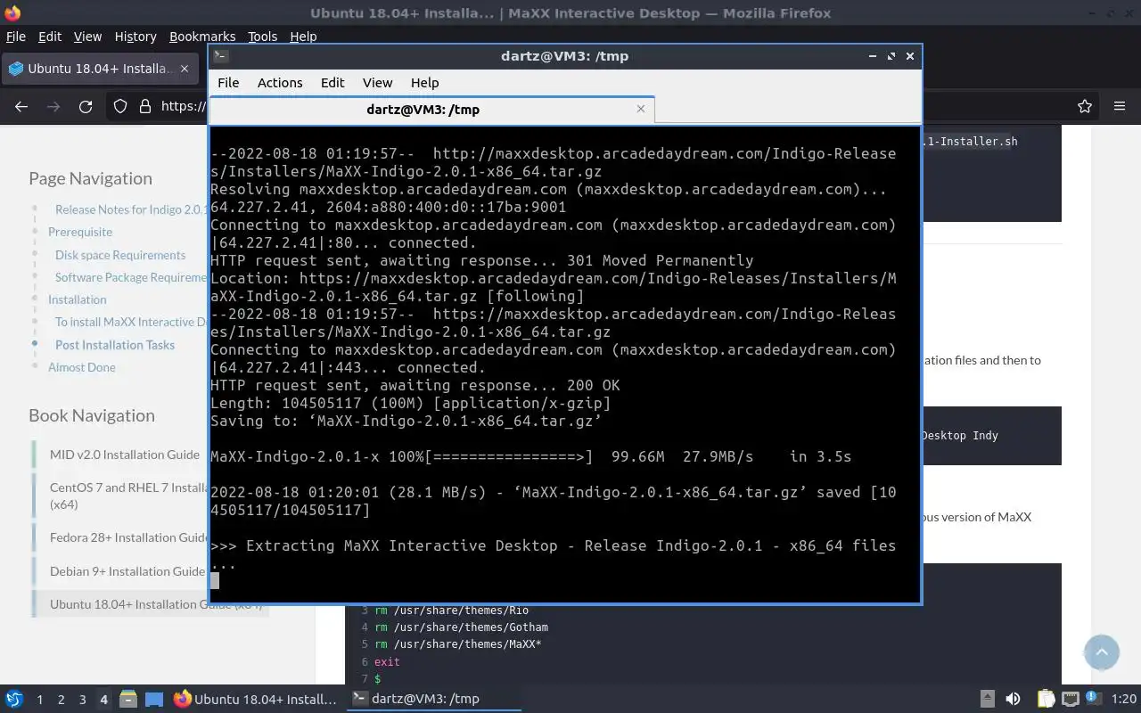Image resolution: width=1141 pixels, height=713 pixels.
Task: Click the Page Navigation heading
Action: (90, 178)
